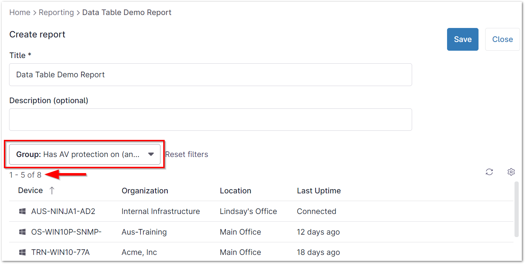Save the Data Table Demo Report
The width and height of the screenshot is (525, 264).
(x=462, y=39)
